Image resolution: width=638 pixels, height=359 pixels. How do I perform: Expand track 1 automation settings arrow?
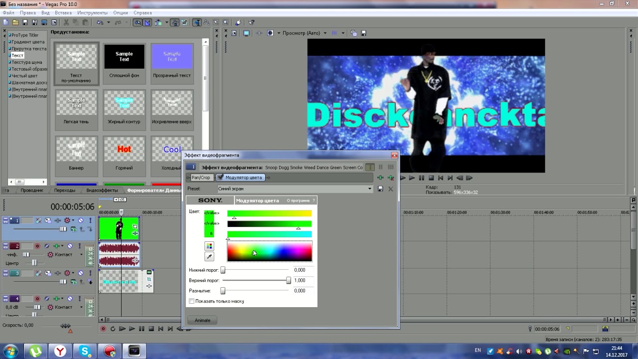73,220
